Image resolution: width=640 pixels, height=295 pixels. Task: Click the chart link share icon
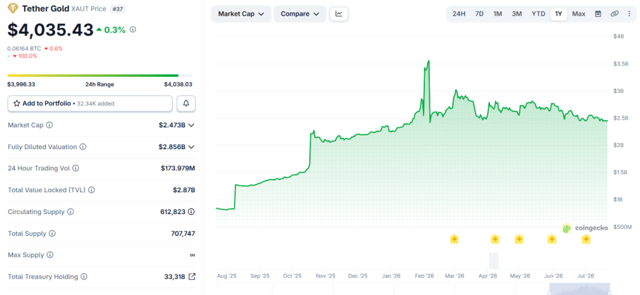pyautogui.click(x=615, y=14)
